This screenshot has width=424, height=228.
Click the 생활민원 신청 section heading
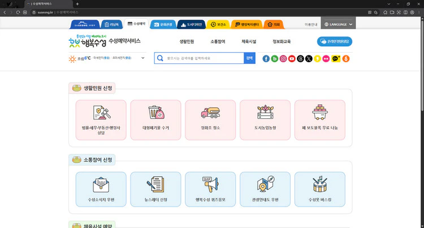coord(92,88)
